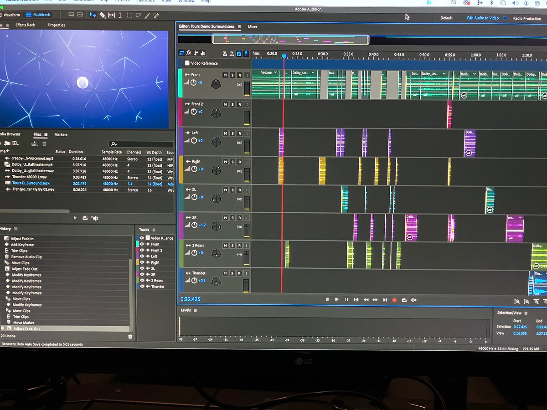Select the Spot Healing Brush tool
This screenshot has height=410, width=547.
pyautogui.click(x=156, y=15)
